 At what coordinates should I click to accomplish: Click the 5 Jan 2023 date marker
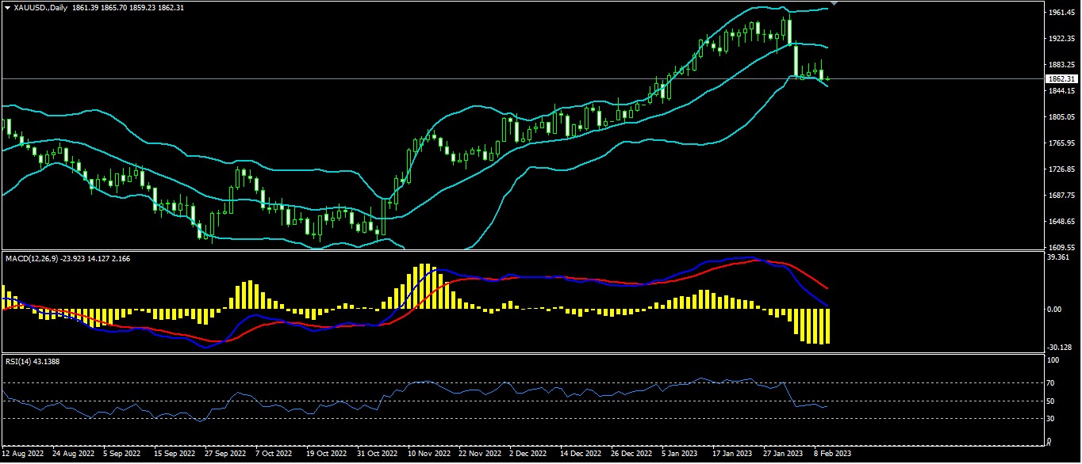click(x=681, y=454)
